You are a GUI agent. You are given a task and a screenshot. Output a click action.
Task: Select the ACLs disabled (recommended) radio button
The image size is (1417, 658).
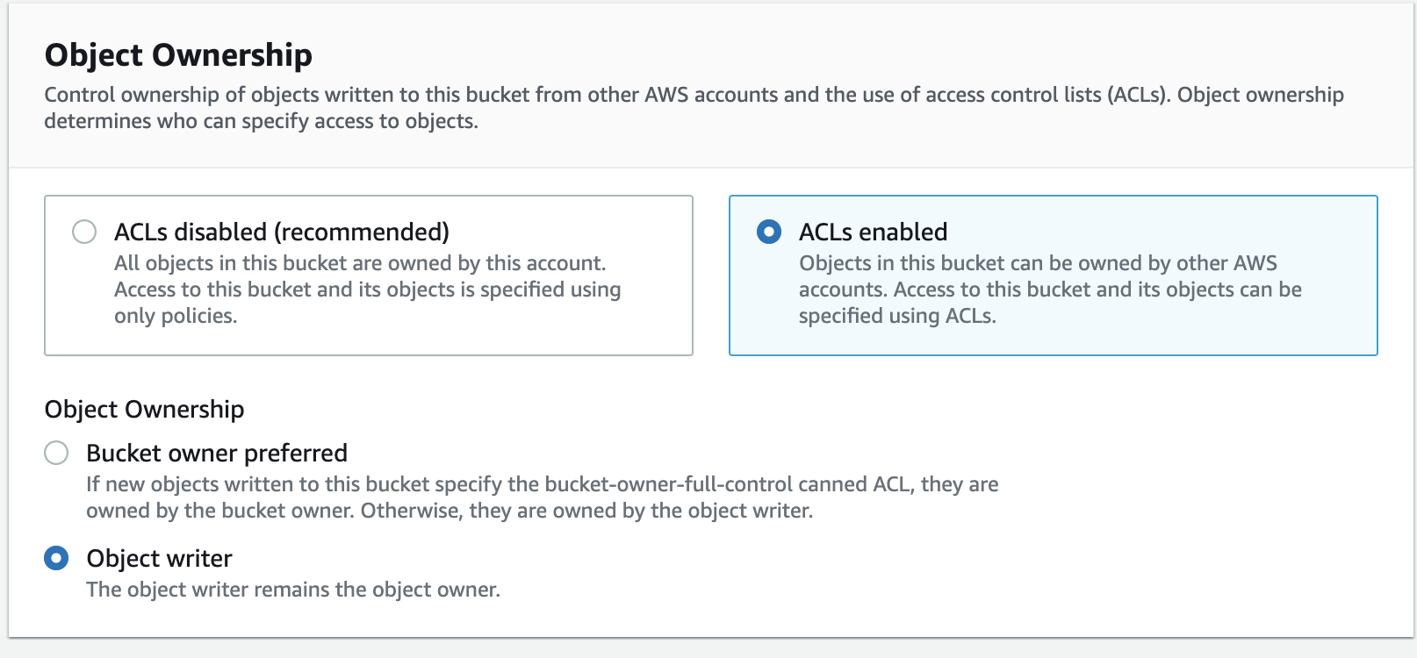[x=84, y=232]
